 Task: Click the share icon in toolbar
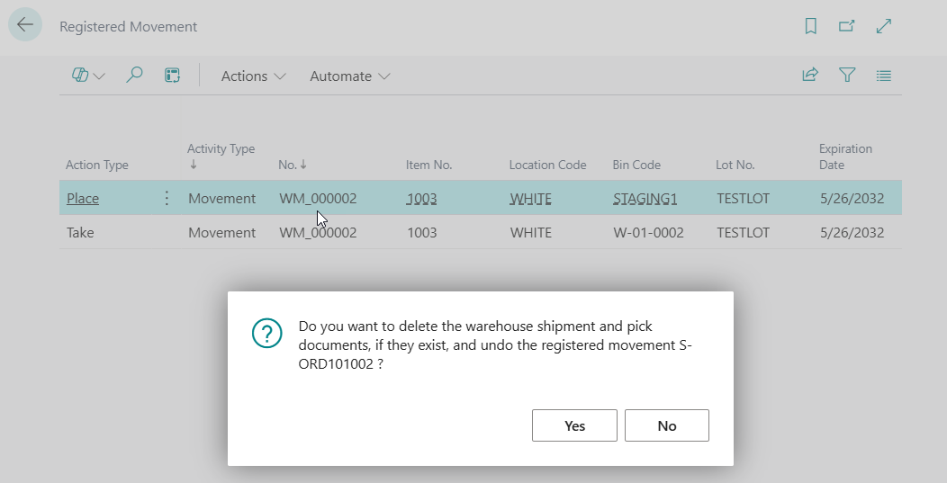tap(810, 76)
